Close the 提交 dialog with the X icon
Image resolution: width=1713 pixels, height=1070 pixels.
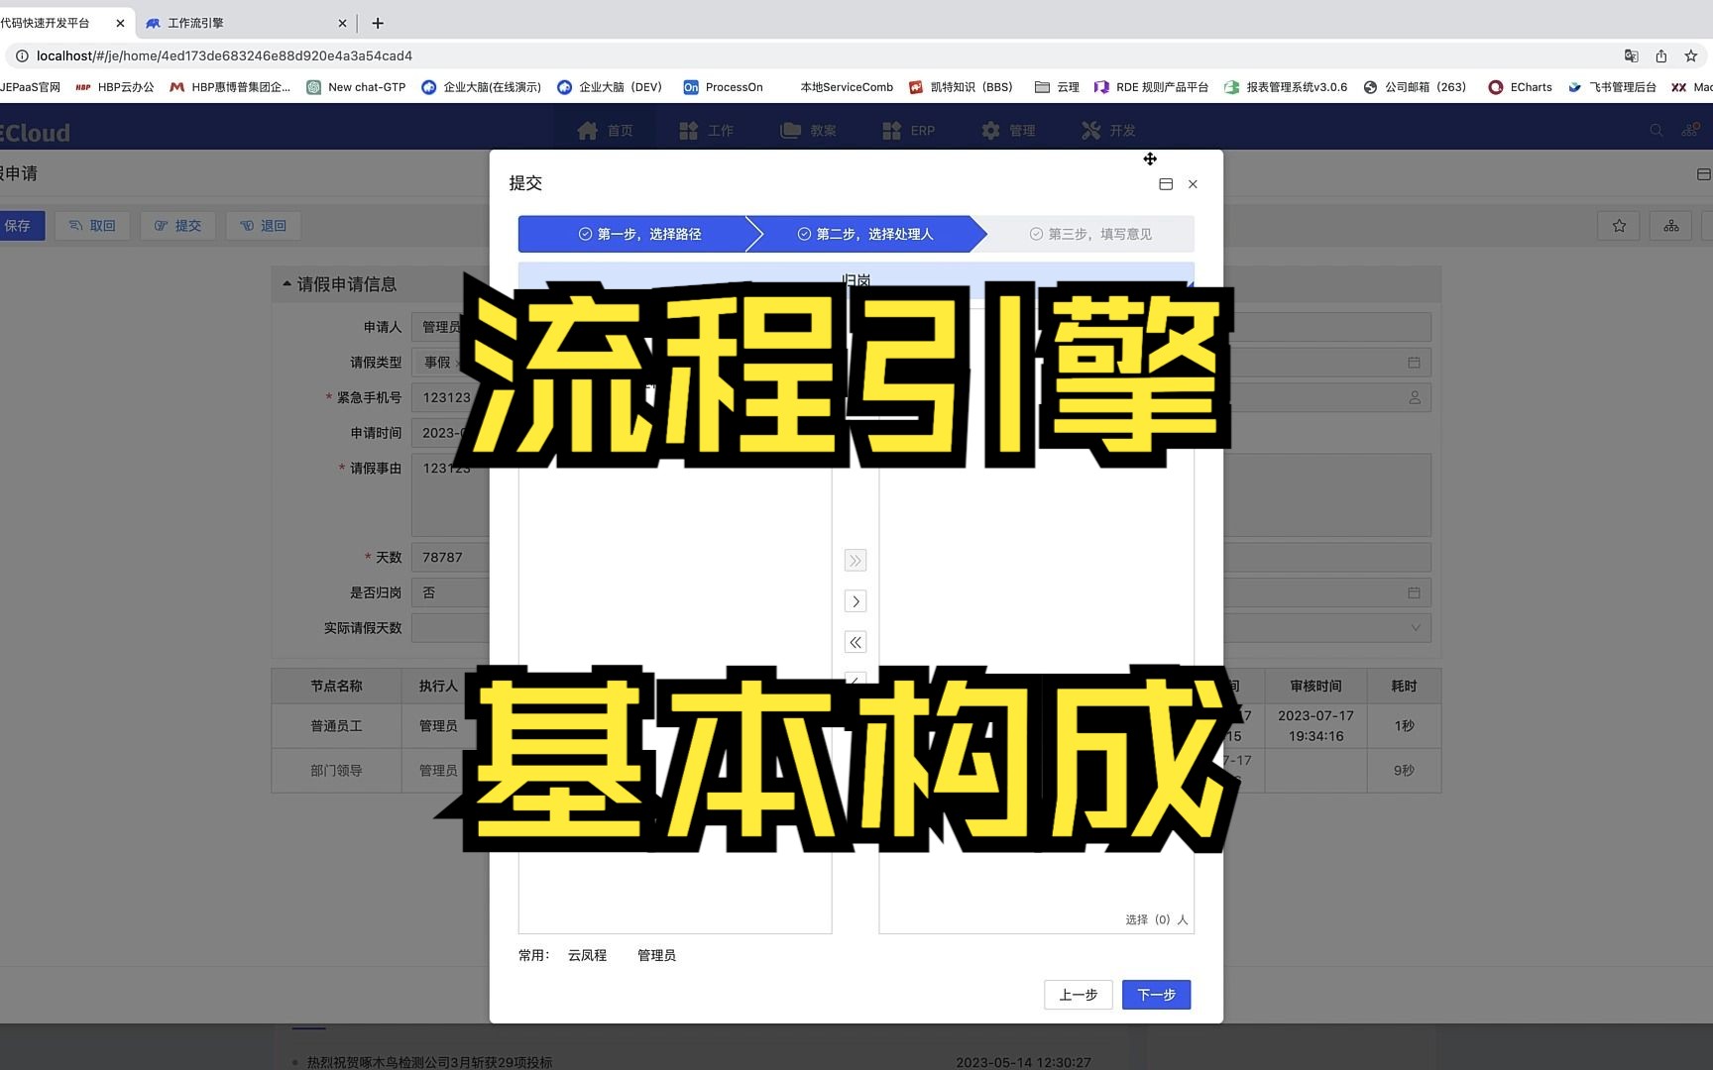tap(1193, 184)
